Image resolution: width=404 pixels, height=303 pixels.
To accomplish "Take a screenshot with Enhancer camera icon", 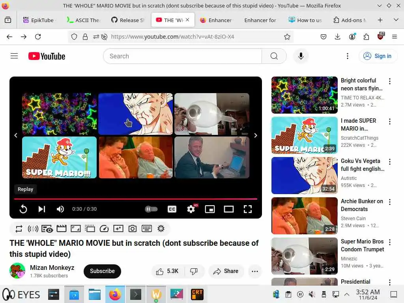I will pos(133,229).
